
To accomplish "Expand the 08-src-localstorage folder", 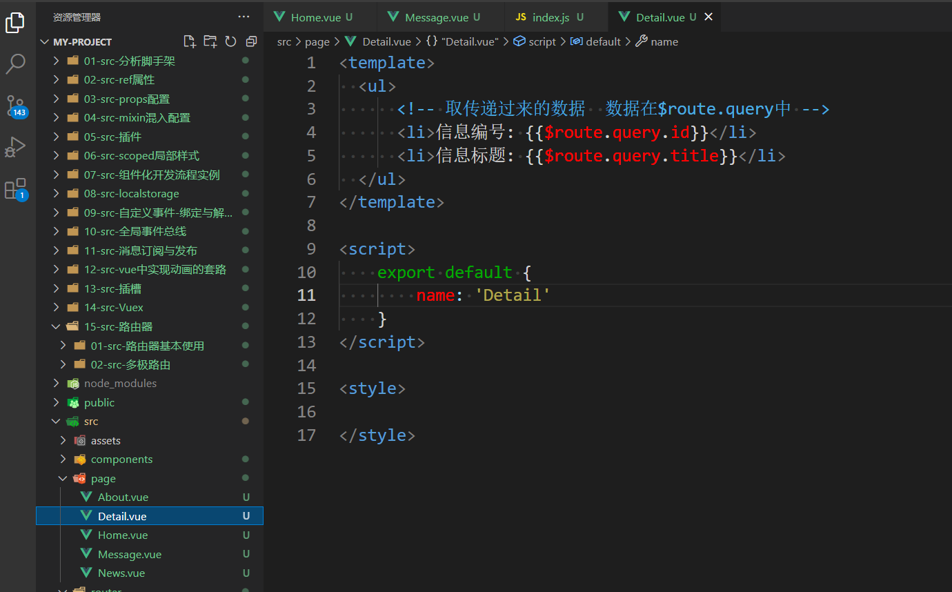I will [150, 194].
